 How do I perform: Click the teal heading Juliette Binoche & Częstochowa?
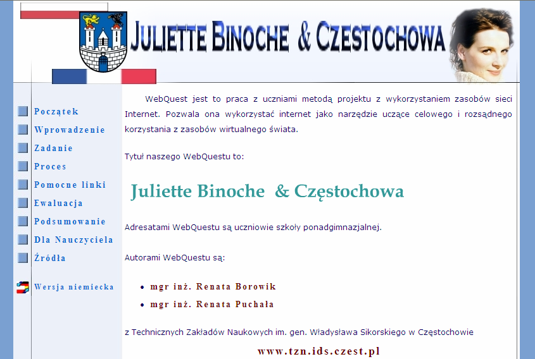pos(267,192)
